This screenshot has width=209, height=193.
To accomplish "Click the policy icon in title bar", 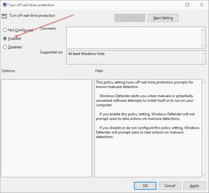I will [x=5, y=5].
